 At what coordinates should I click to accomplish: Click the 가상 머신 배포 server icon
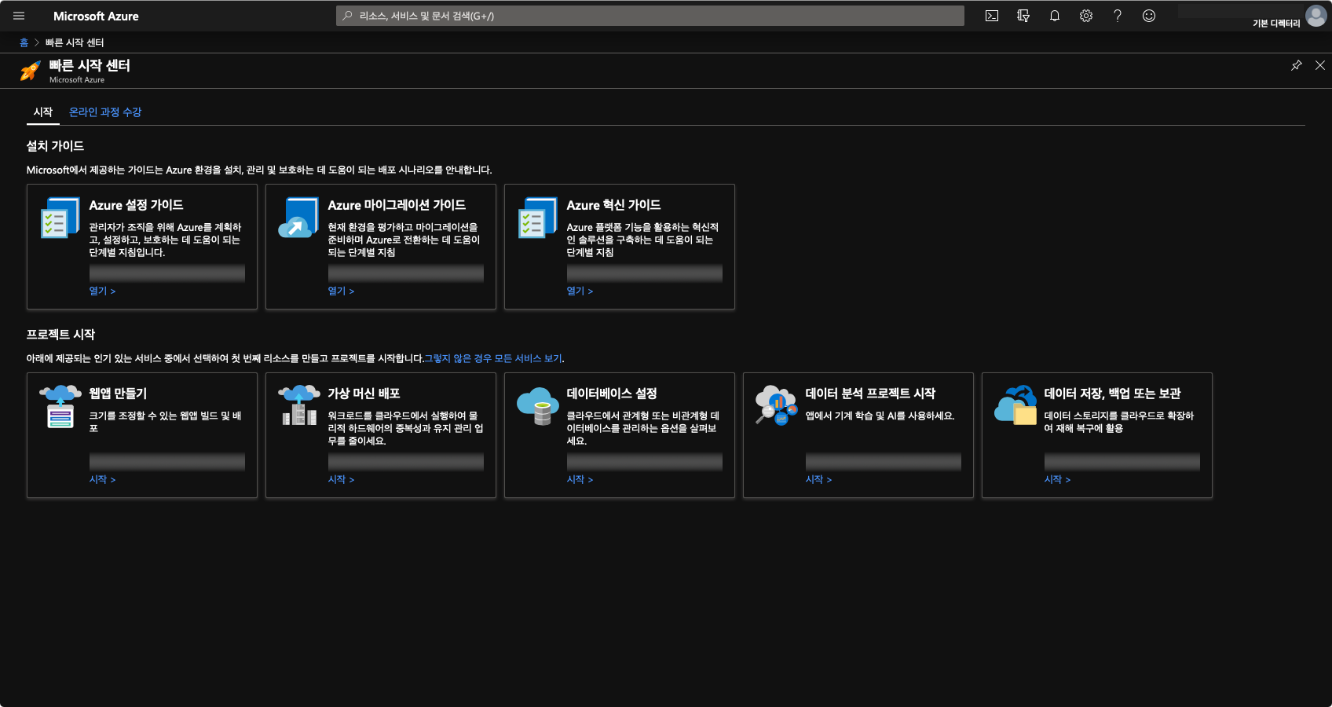coord(299,405)
